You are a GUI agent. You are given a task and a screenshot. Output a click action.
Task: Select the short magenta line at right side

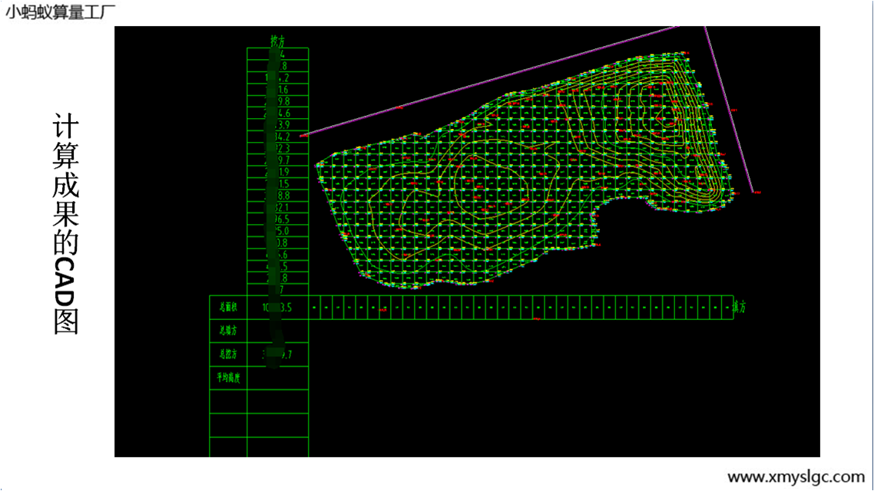[730, 110]
